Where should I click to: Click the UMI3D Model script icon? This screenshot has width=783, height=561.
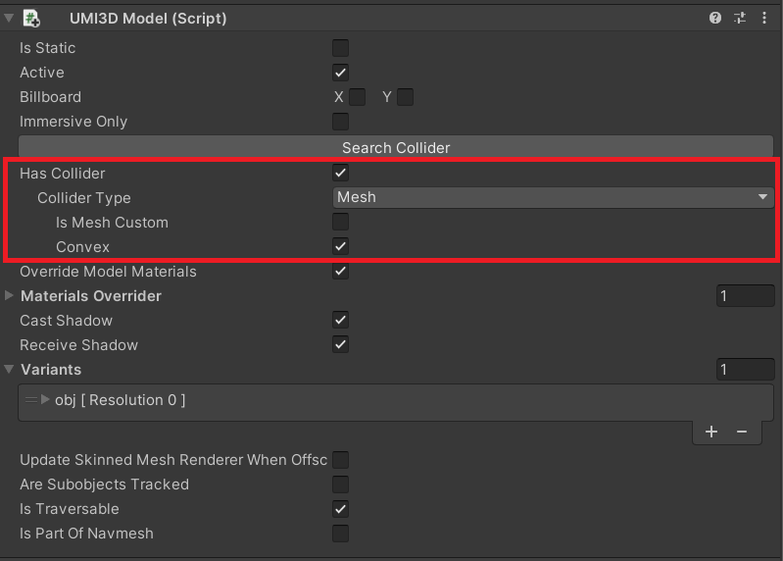32,19
